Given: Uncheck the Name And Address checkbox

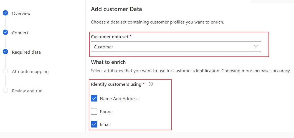Looking at the screenshot, I should click(94, 98).
